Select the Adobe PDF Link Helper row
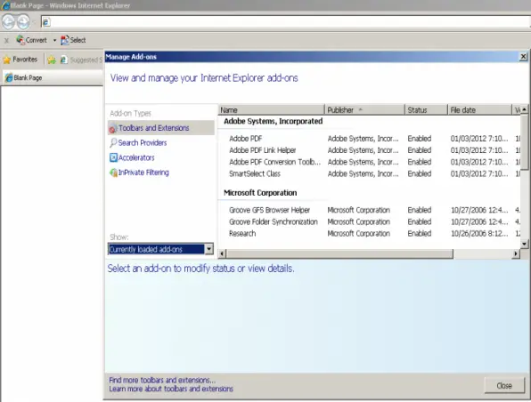Screen dimensions: 531x402 pyautogui.click(x=369, y=150)
